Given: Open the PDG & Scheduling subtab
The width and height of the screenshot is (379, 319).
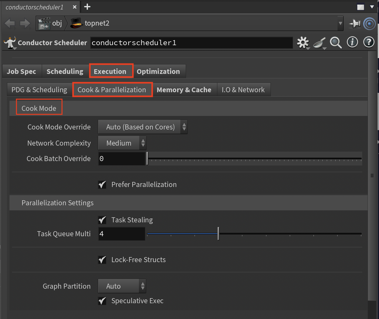Looking at the screenshot, I should (x=40, y=90).
